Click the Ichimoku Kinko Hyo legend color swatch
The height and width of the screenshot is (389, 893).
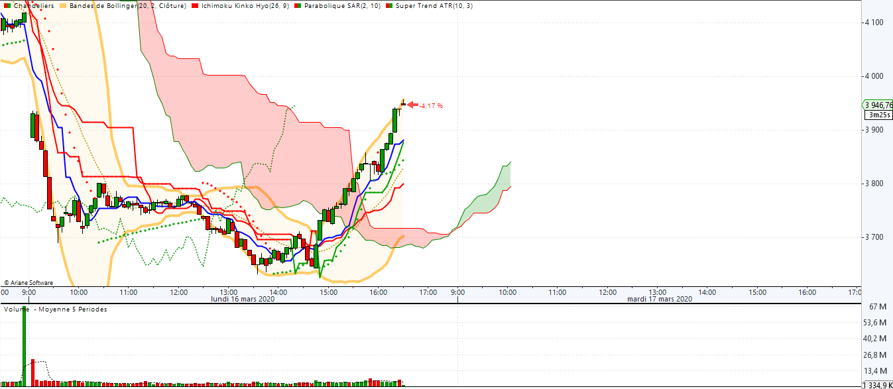(196, 5)
